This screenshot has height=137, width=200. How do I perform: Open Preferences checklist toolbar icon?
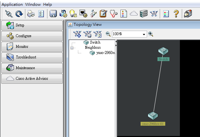(41, 14)
